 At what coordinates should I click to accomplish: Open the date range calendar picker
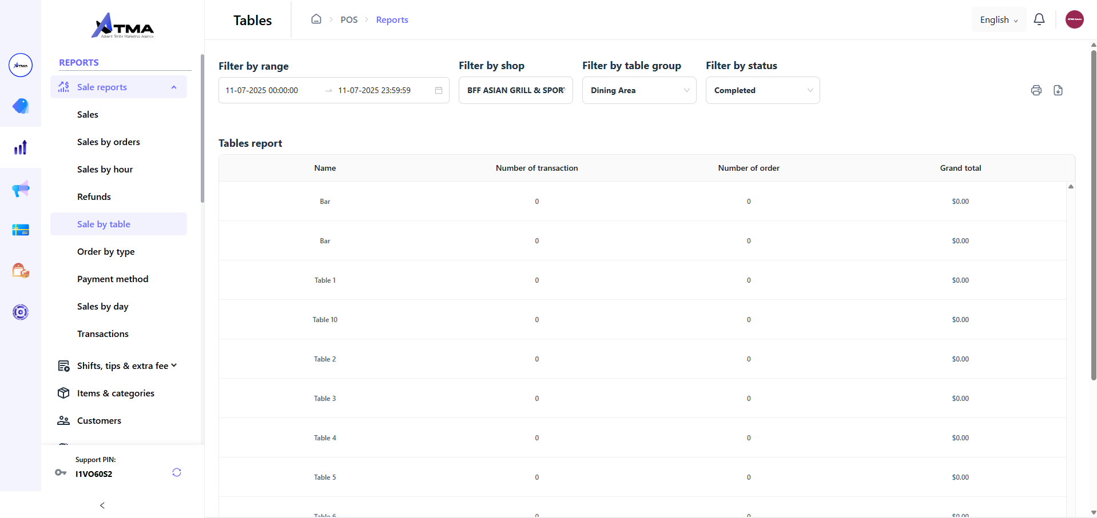438,90
